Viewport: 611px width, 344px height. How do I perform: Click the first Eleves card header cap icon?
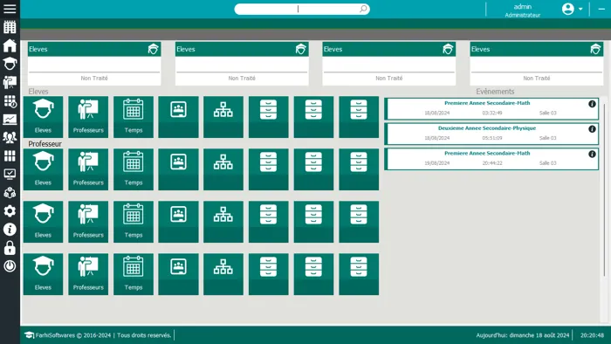(153, 49)
